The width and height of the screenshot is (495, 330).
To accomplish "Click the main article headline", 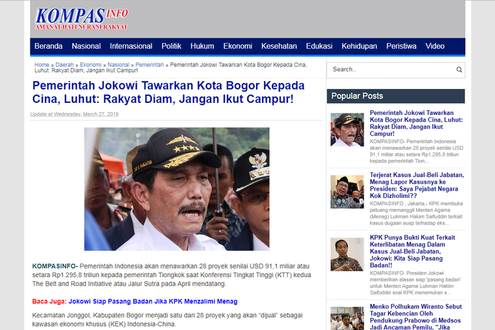I will pyautogui.click(x=168, y=92).
